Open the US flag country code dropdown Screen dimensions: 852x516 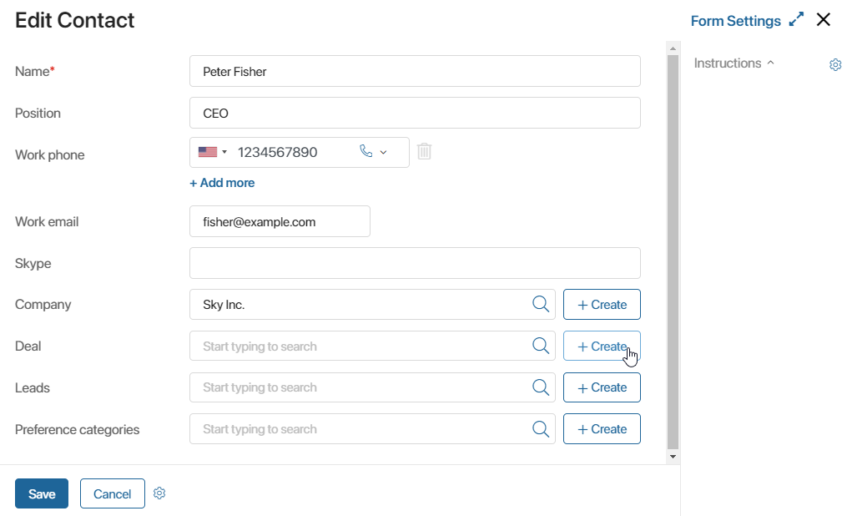tap(213, 152)
